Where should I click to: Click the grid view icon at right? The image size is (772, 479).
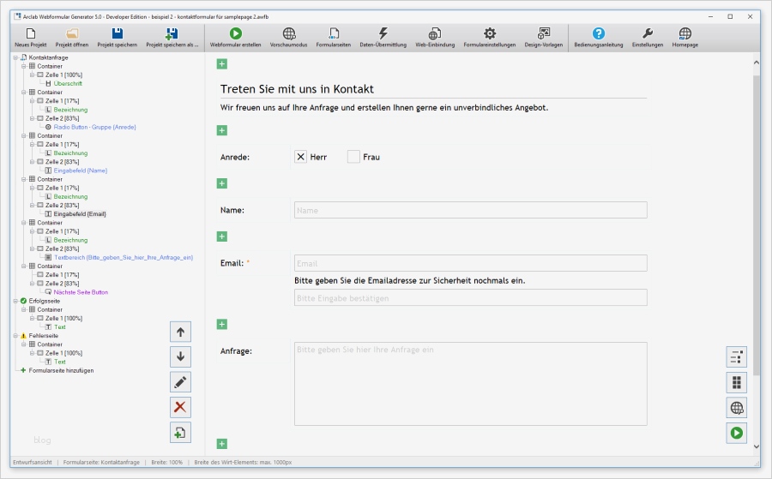point(737,382)
